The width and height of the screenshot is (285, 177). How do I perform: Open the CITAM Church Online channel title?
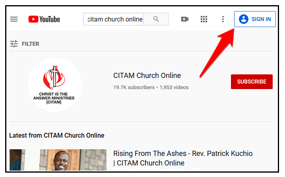click(x=147, y=76)
